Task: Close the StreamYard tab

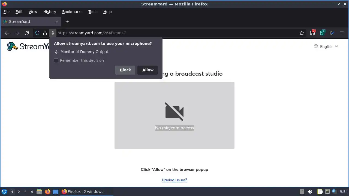Action: coord(57,22)
